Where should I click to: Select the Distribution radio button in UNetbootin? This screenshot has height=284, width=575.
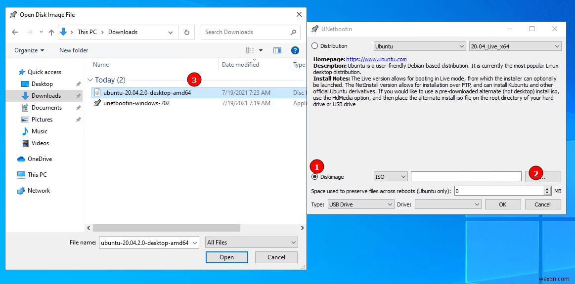click(x=314, y=46)
